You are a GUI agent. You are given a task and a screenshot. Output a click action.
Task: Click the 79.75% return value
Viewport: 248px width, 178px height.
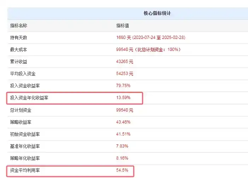[x=123, y=86]
